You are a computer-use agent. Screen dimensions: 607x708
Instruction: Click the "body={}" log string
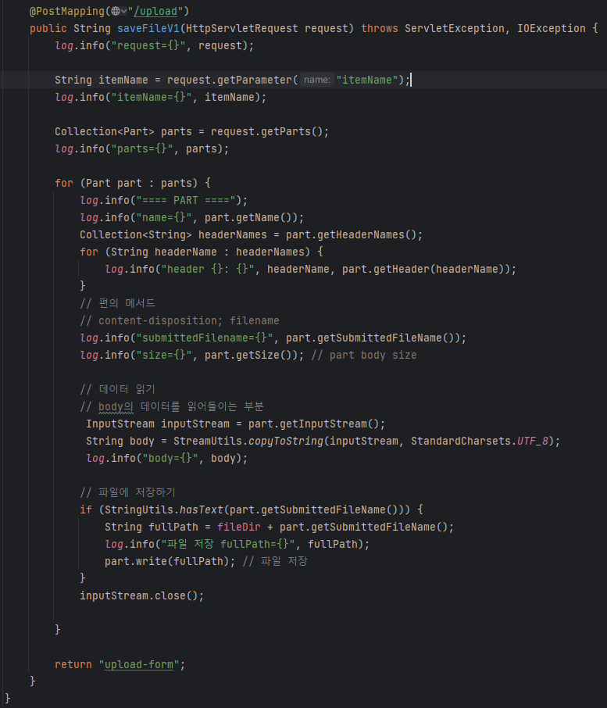click(170, 458)
